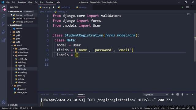Split the editor to the right

click(x=187, y=7)
